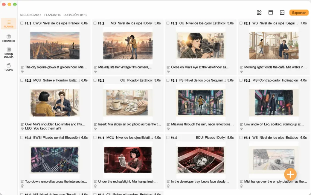Click 'LEO: You kept them all?' dialogue
This screenshot has height=195, width=311.
pos(43,128)
